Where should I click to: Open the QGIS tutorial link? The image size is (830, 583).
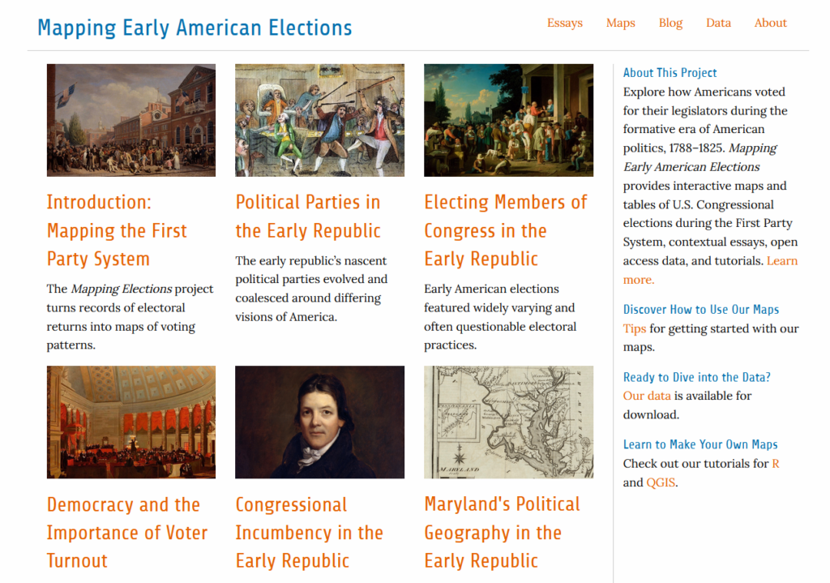(660, 482)
